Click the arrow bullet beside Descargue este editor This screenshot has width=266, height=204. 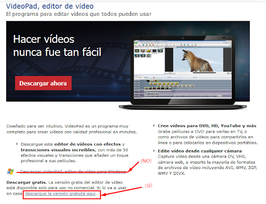[17, 144]
